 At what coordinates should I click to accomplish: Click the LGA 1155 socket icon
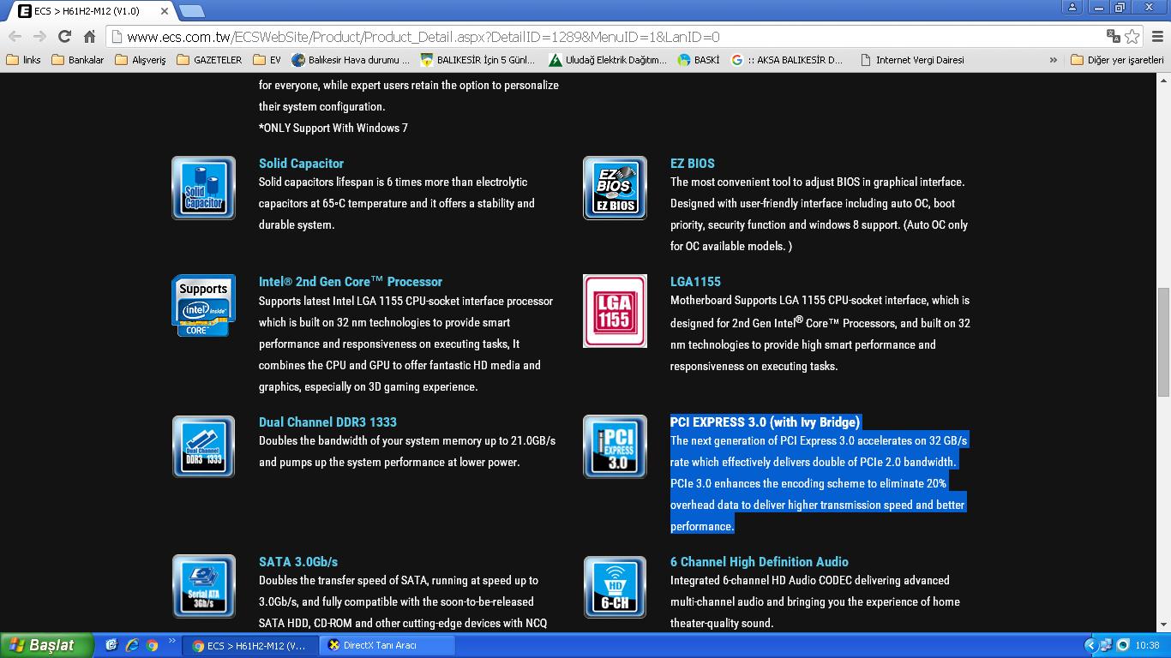click(615, 311)
